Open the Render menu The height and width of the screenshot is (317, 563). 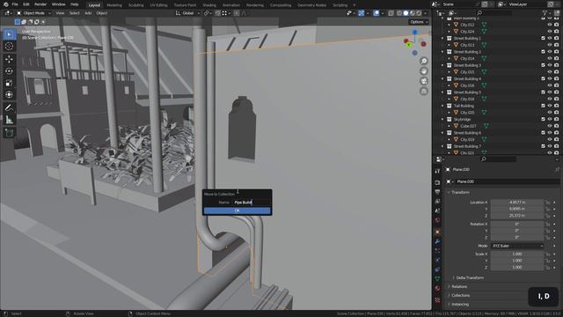[x=40, y=4]
